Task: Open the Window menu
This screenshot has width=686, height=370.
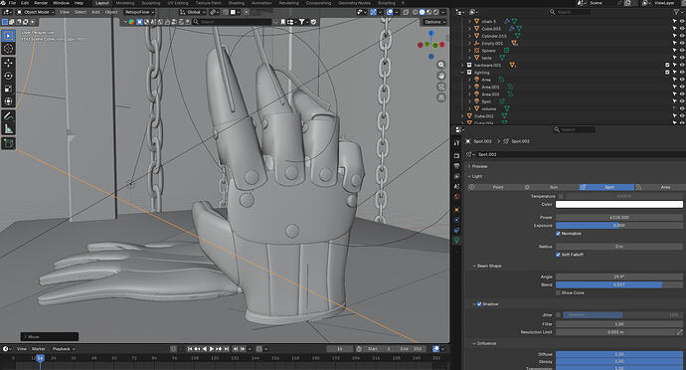Action: pyautogui.click(x=62, y=3)
